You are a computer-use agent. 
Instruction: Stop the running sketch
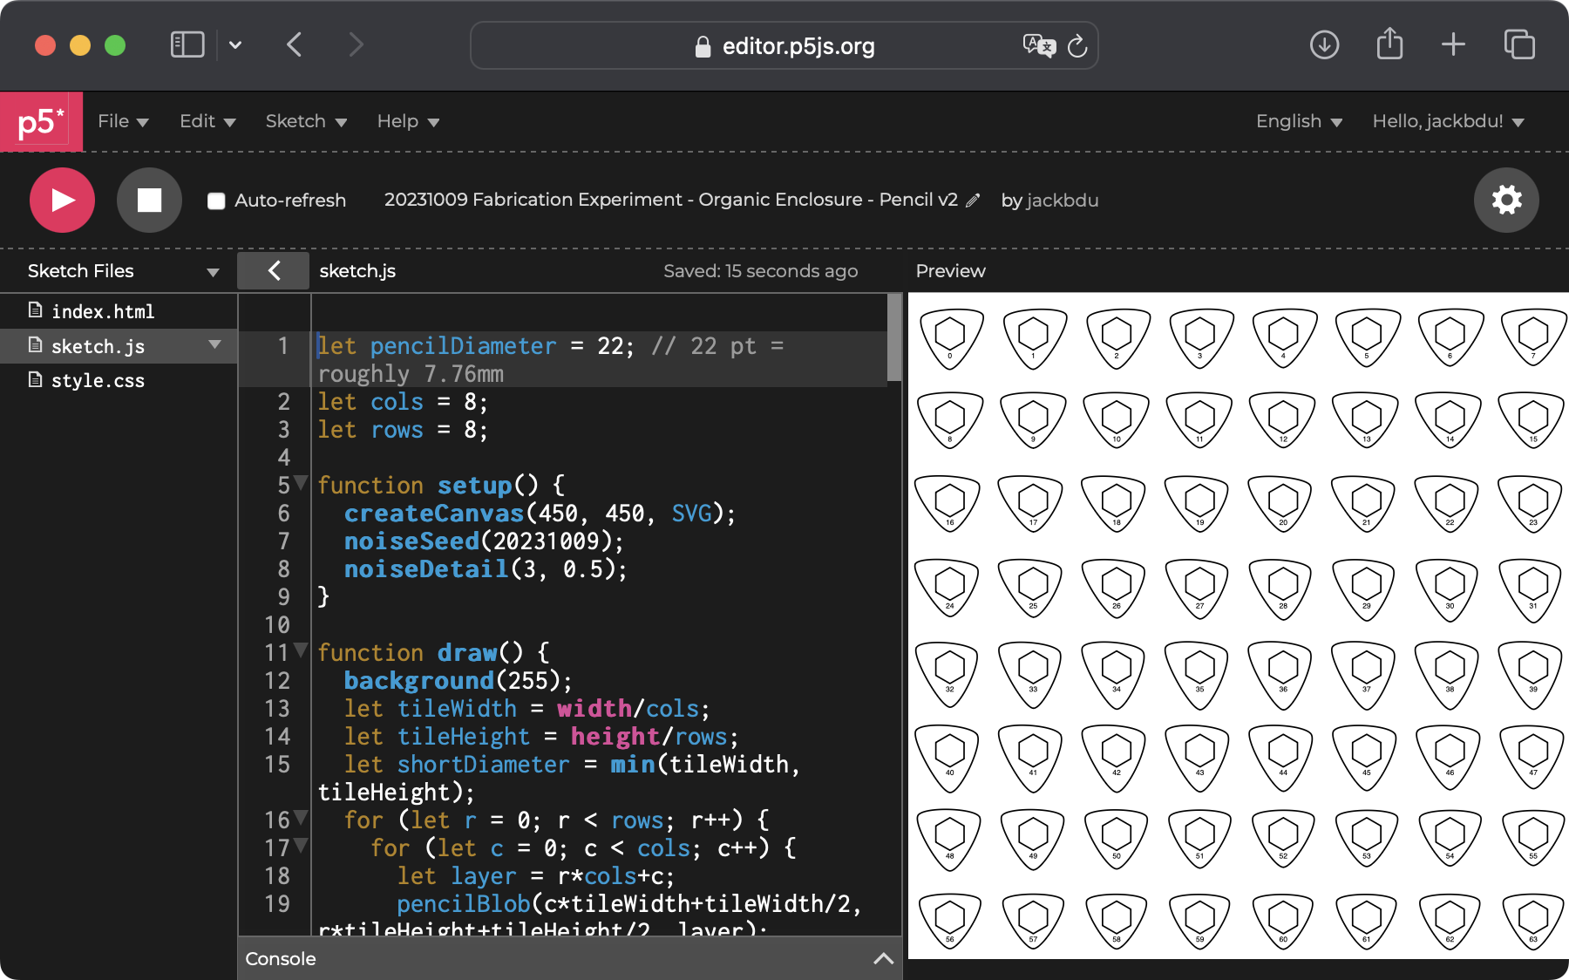coord(149,201)
